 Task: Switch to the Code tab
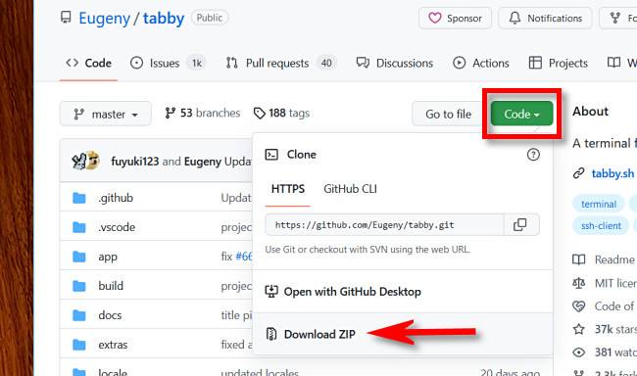point(88,63)
